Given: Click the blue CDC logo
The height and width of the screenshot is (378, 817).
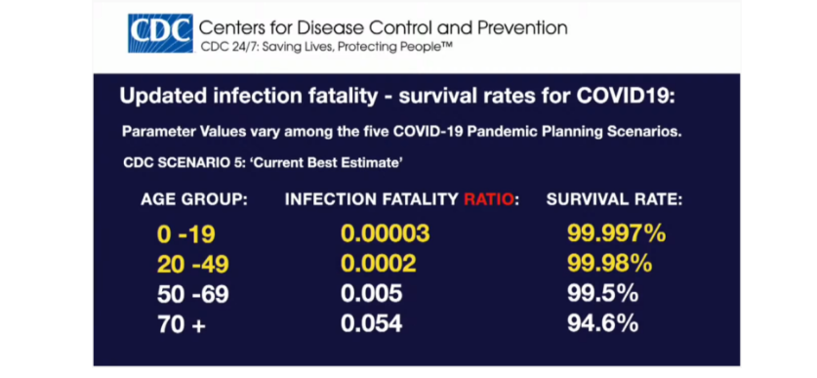Looking at the screenshot, I should click(x=160, y=33).
